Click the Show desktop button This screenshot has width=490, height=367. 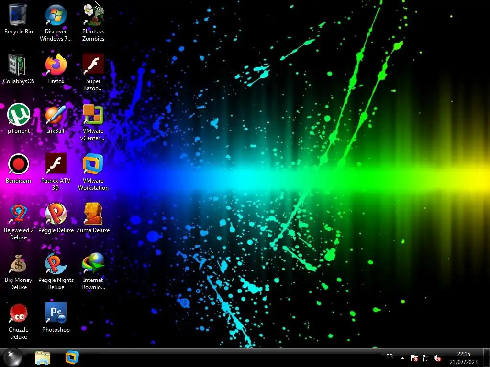pos(487,357)
